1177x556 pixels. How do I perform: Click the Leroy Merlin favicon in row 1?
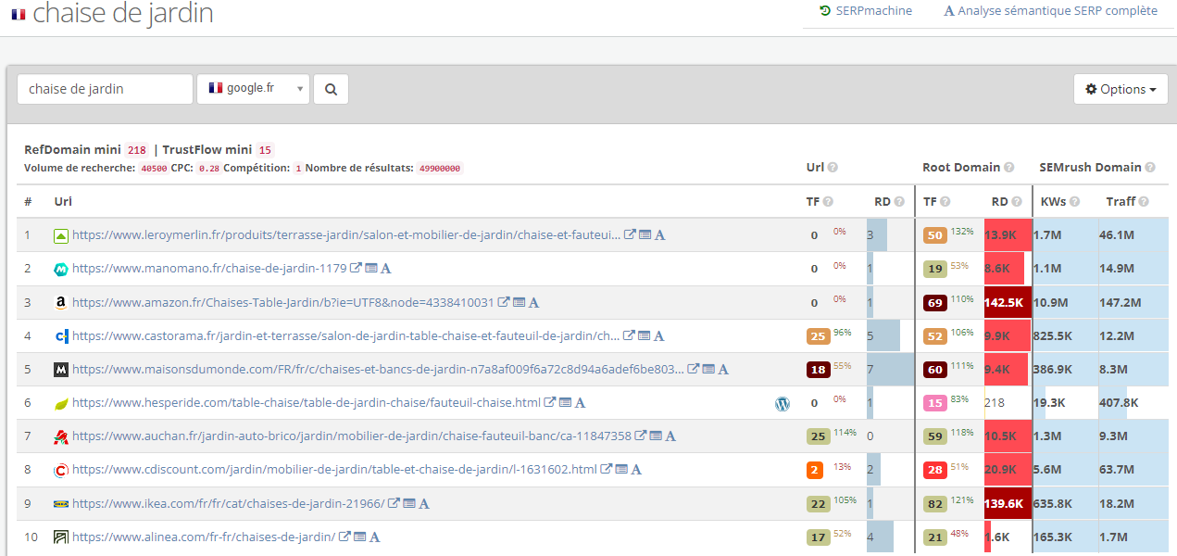coord(61,235)
